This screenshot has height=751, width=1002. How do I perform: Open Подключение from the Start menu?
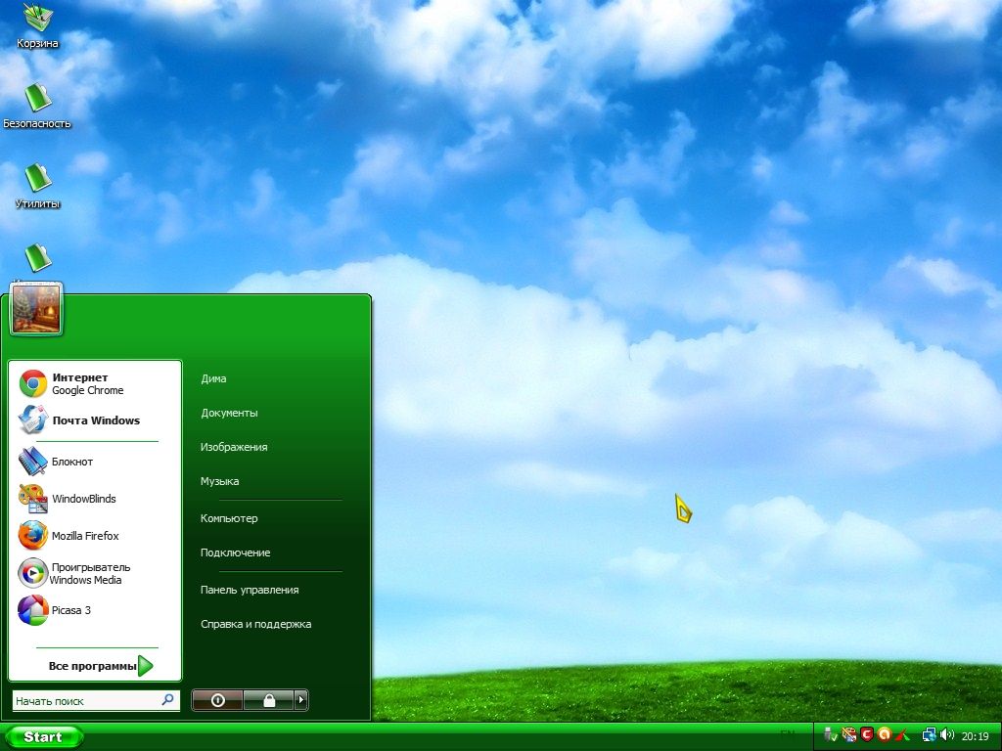[x=235, y=553]
